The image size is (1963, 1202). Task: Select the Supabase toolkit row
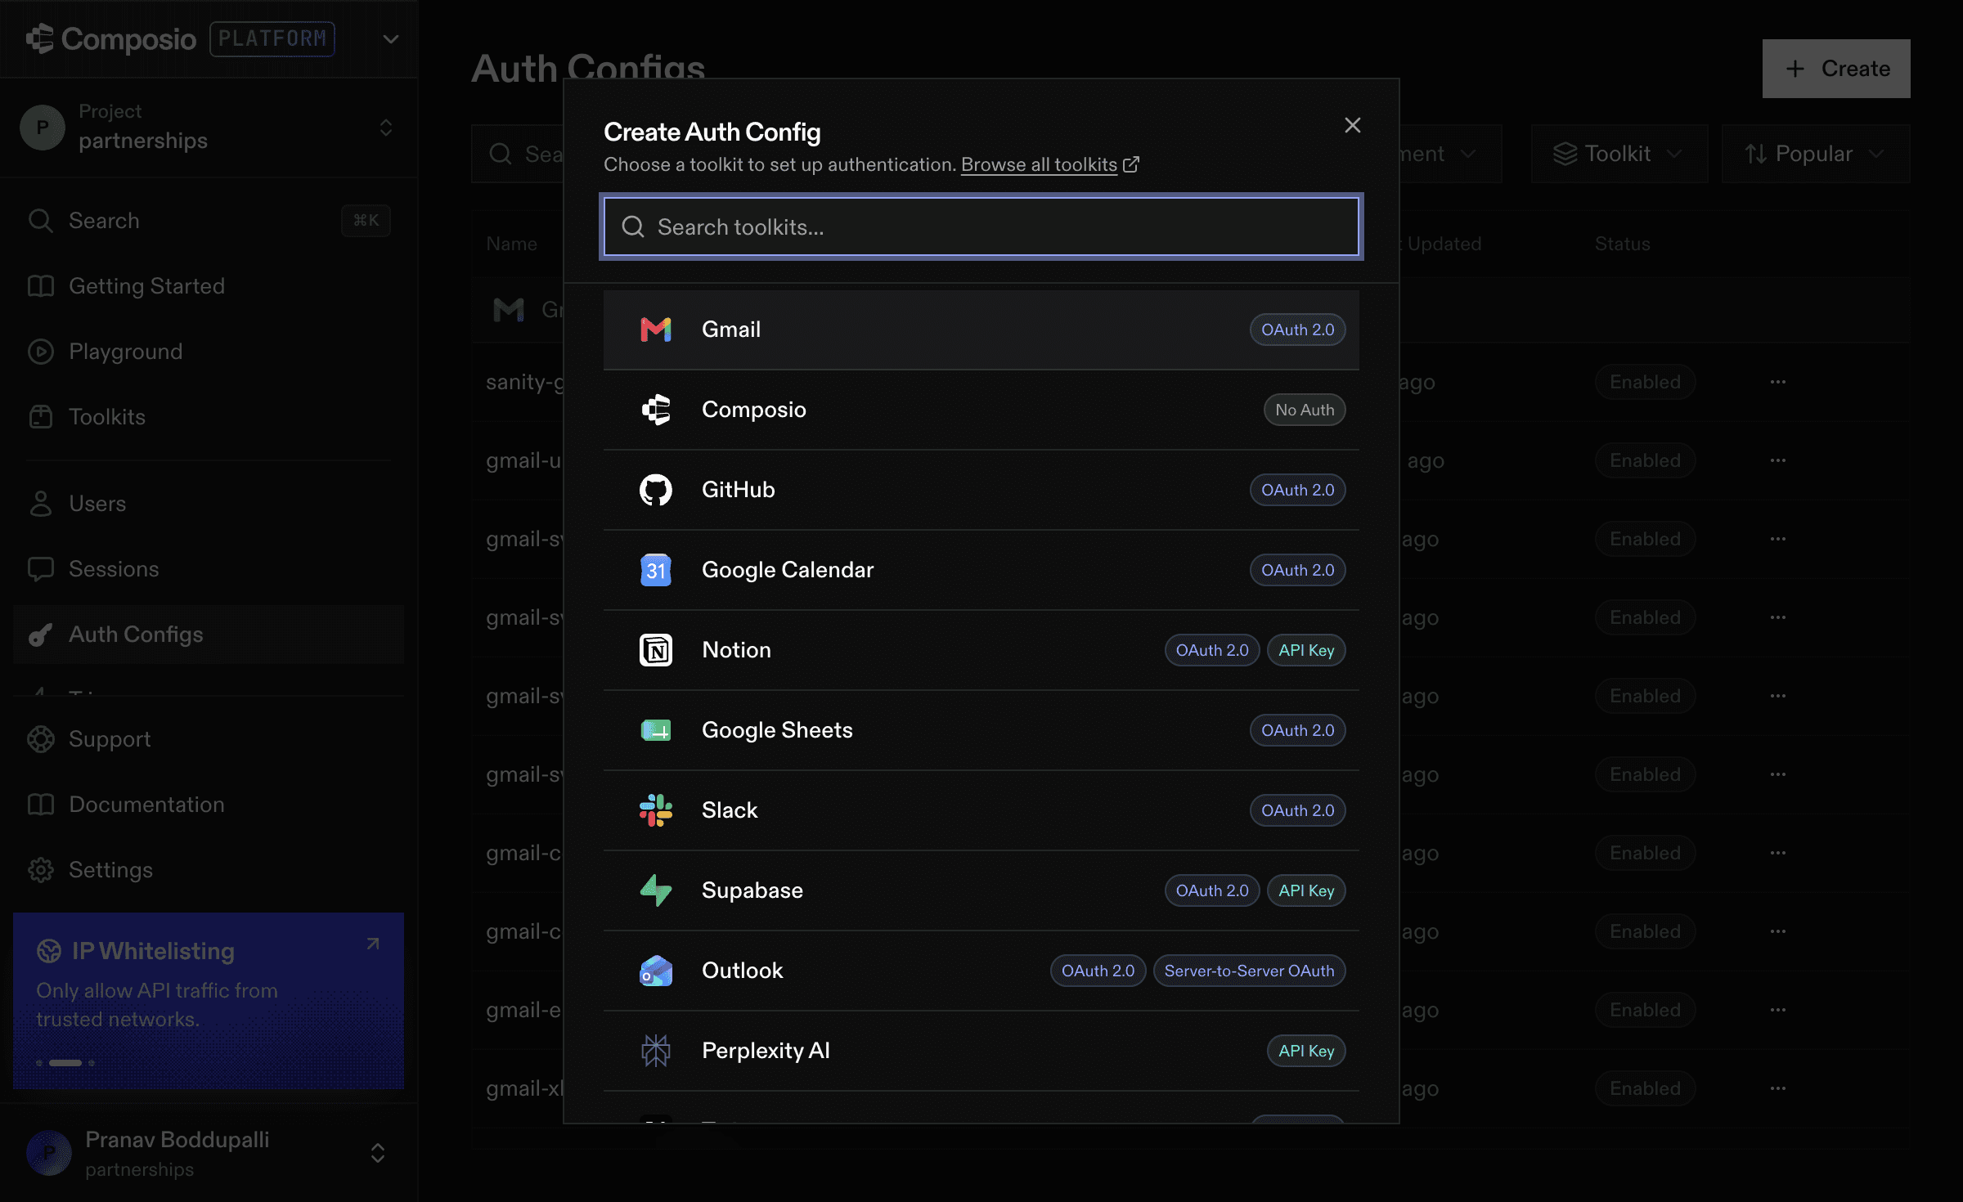coord(981,890)
